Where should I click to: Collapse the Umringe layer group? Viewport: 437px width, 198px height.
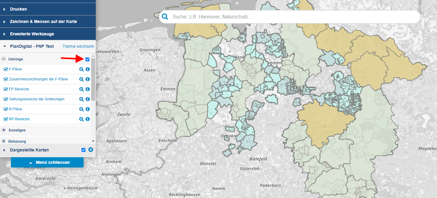pyautogui.click(x=4, y=59)
